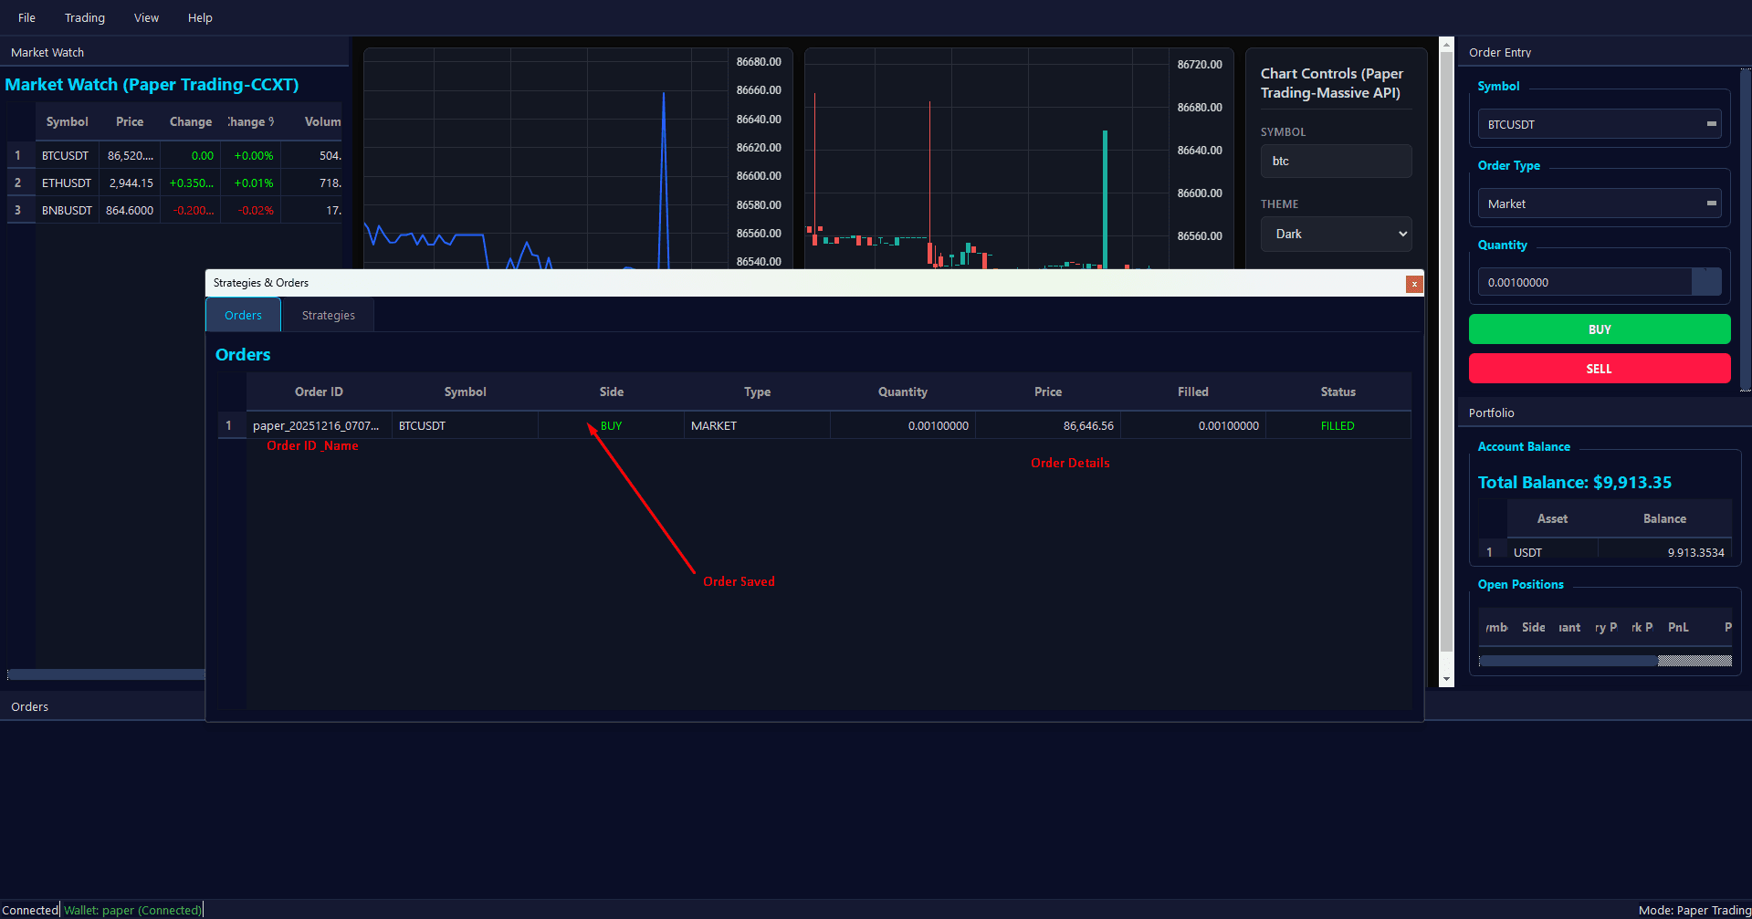Close the Strategies & Orders dialog
This screenshot has width=1752, height=919.
(x=1413, y=284)
